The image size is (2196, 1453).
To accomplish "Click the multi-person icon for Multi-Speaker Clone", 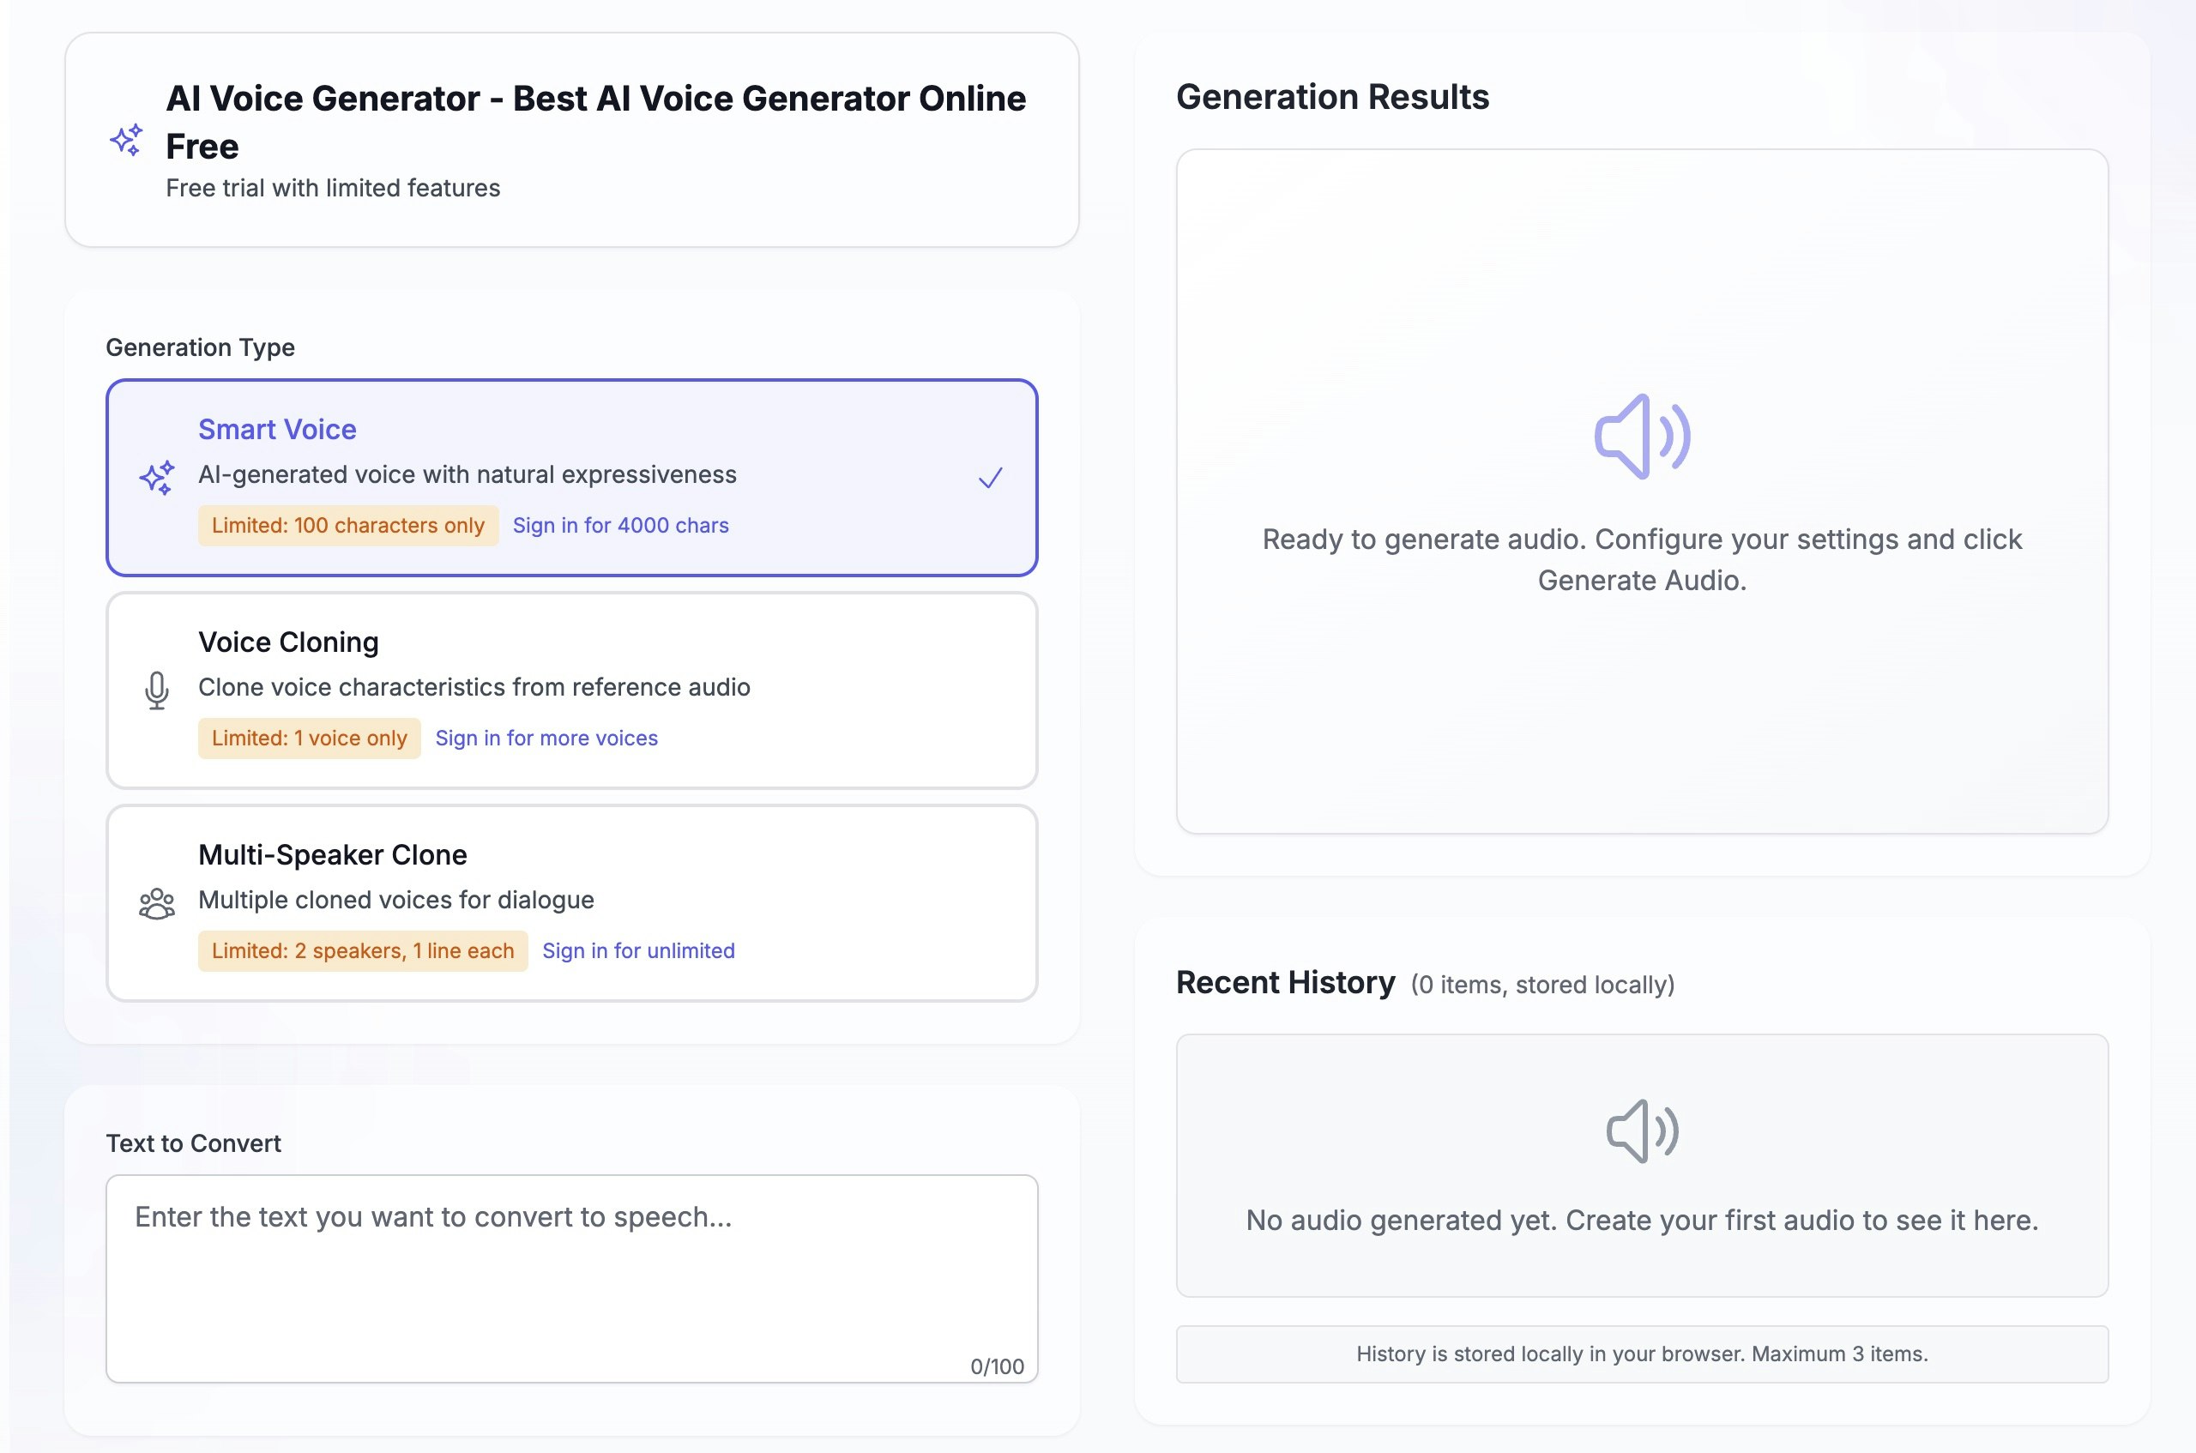I will tap(157, 902).
